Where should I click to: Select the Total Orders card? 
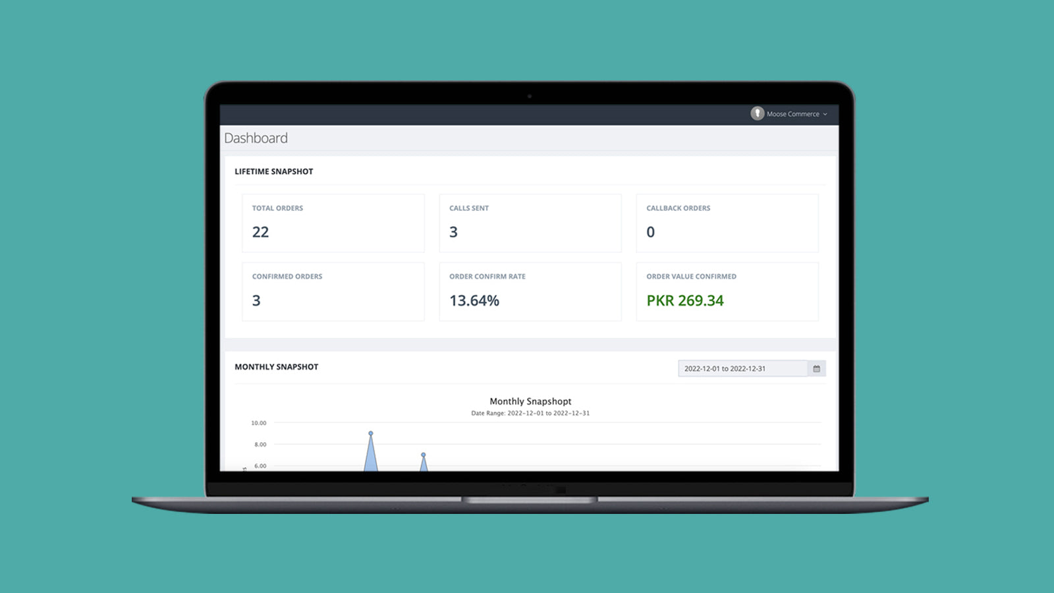point(333,223)
